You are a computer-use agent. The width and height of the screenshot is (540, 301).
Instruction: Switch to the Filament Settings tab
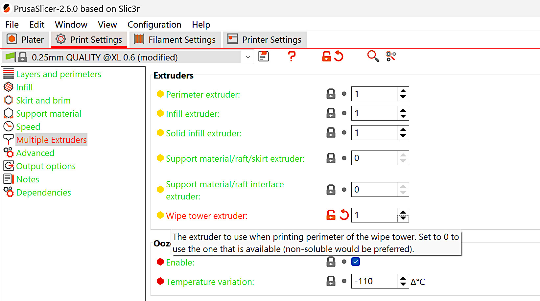point(175,40)
